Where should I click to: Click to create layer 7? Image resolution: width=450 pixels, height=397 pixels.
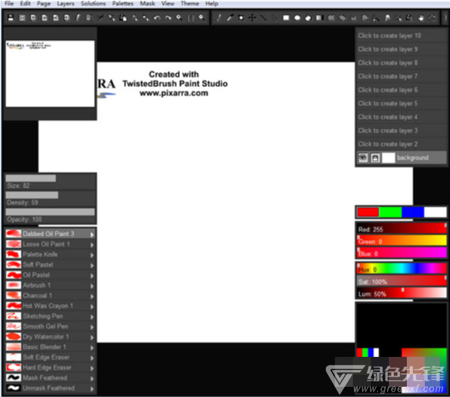coord(401,76)
